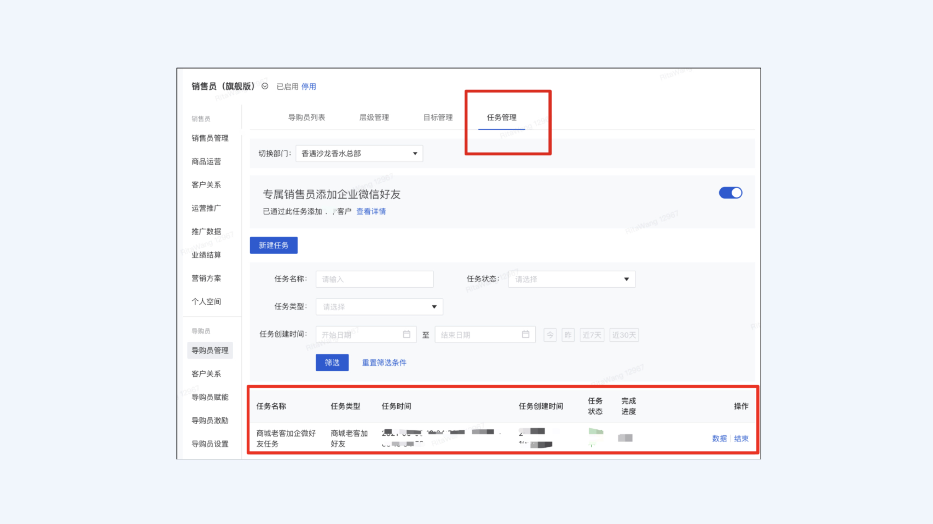The image size is (933, 524).
Task: Select the 近30天 quick date option
Action: click(624, 335)
